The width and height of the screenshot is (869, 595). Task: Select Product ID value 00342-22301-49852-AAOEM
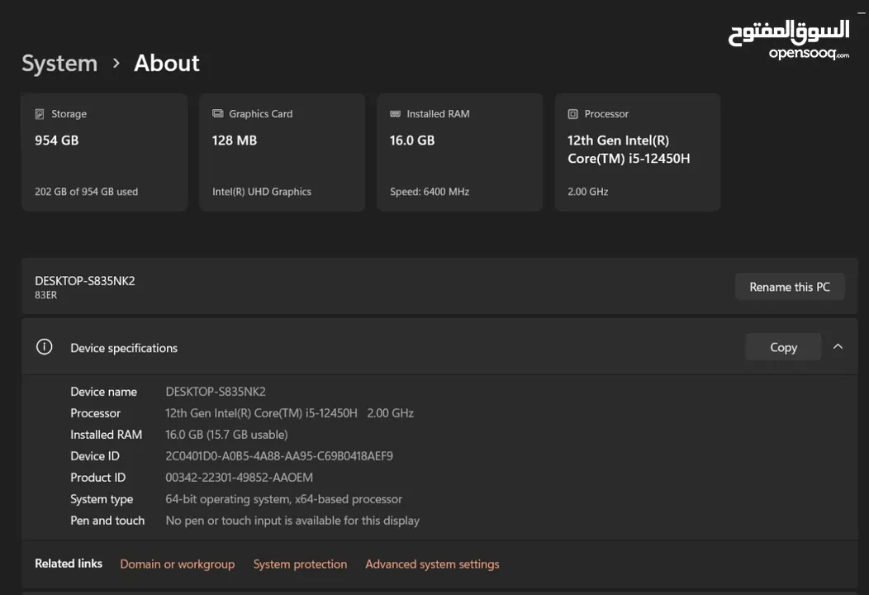tap(240, 478)
